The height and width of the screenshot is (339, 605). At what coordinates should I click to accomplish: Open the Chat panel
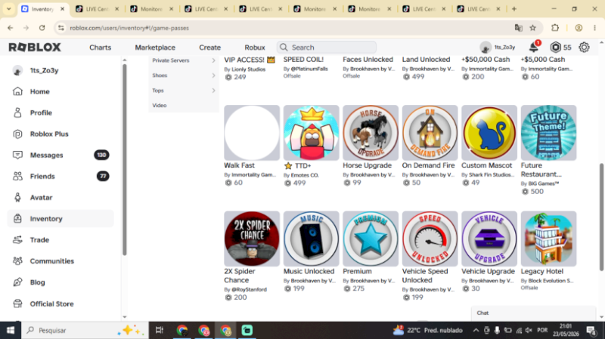(x=533, y=313)
